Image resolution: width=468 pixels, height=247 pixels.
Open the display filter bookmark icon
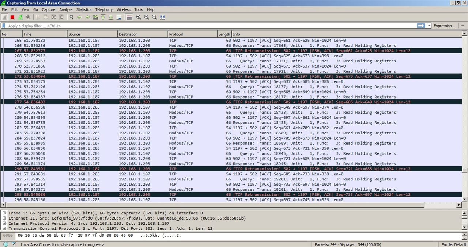4,26
